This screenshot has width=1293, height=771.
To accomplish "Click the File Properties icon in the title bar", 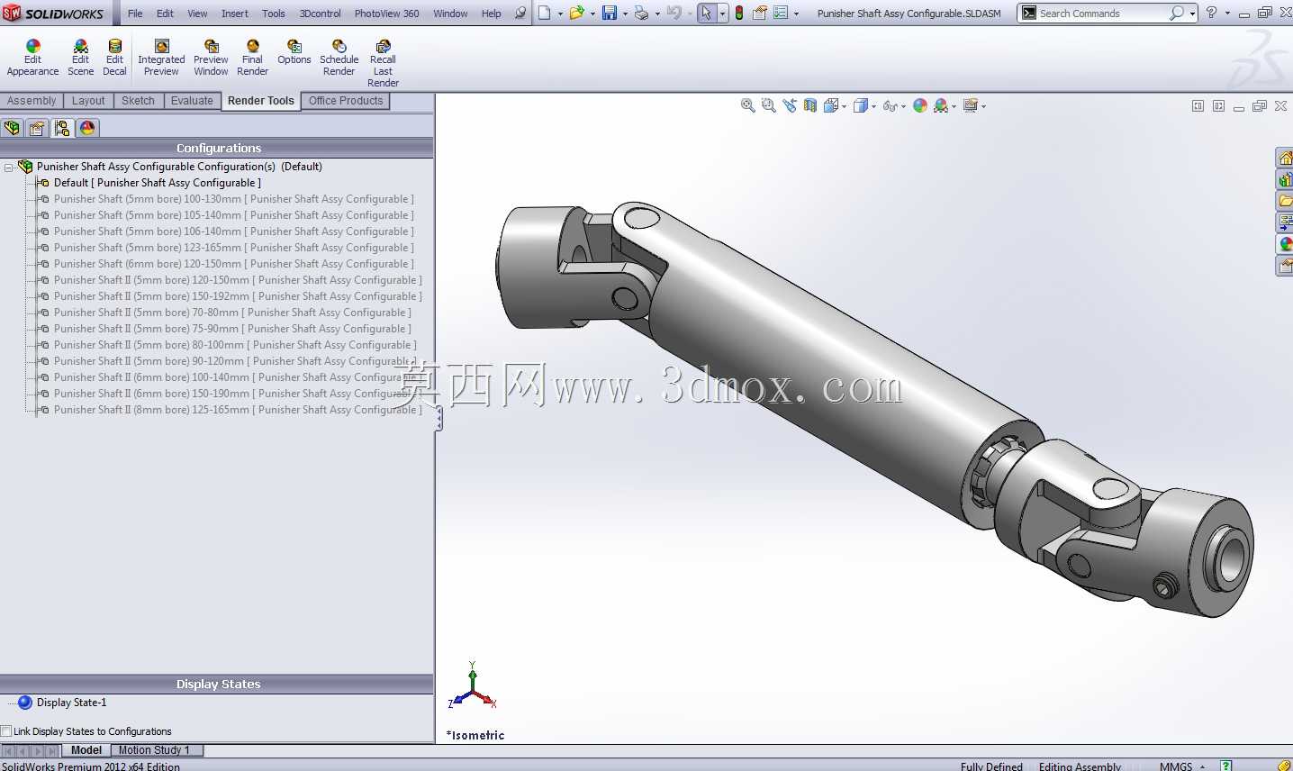I will 760,13.
